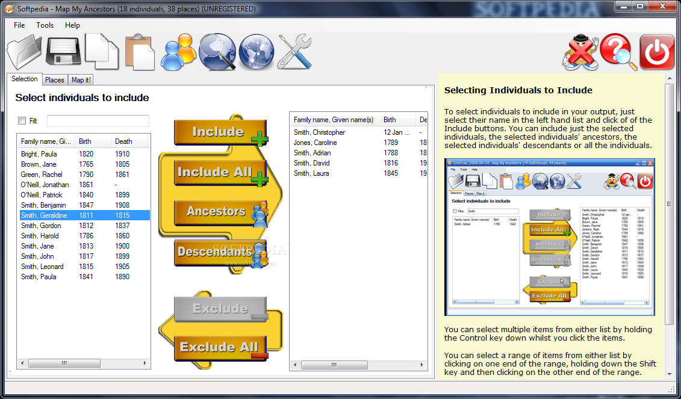Open settings via wrench and screwdriver icon

[x=294, y=52]
